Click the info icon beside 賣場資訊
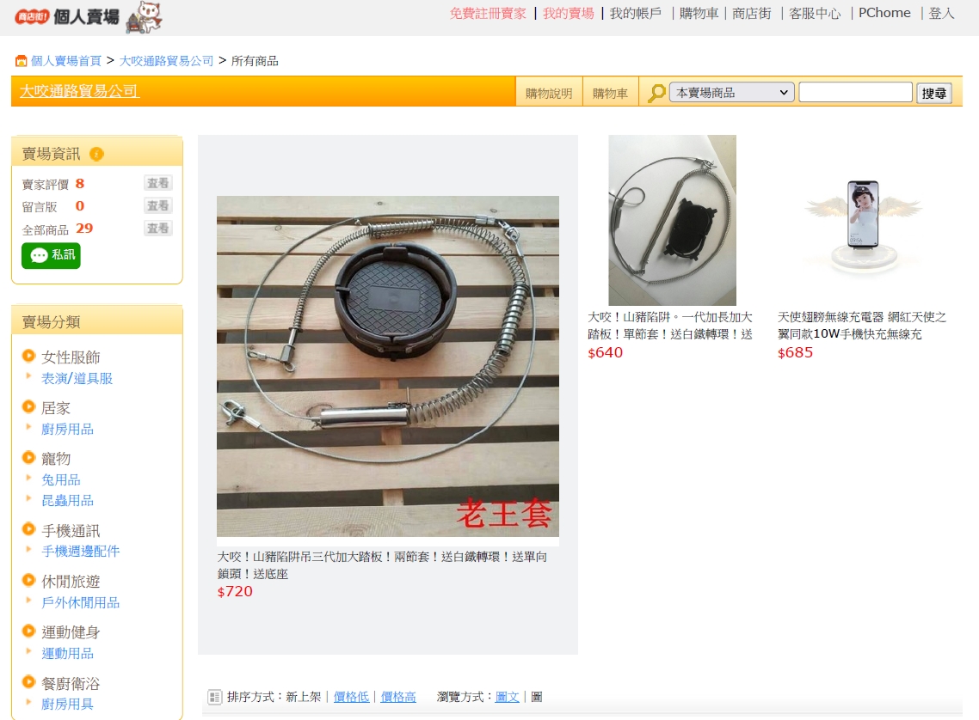 coord(96,154)
